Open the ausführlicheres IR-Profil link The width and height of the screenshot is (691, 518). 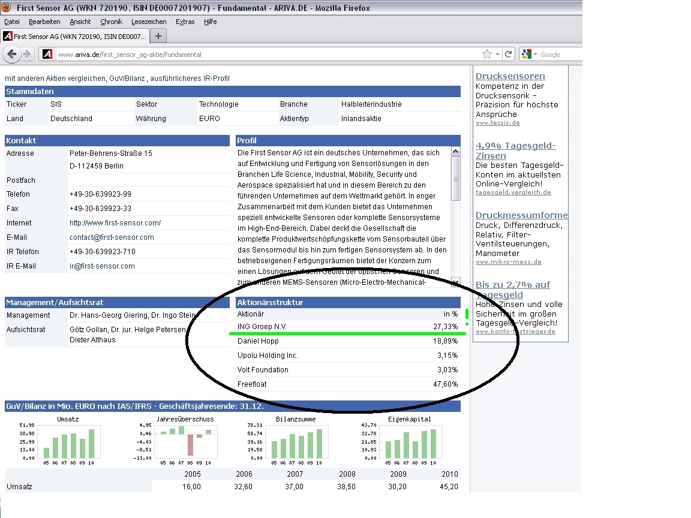pos(190,79)
